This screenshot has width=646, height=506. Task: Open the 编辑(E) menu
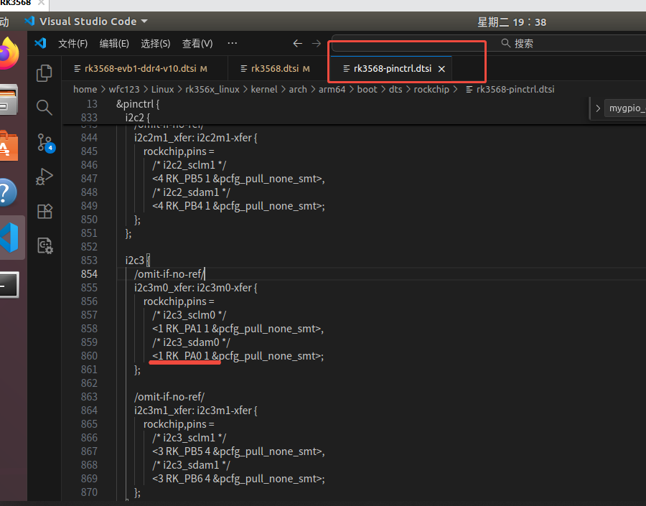pos(114,43)
